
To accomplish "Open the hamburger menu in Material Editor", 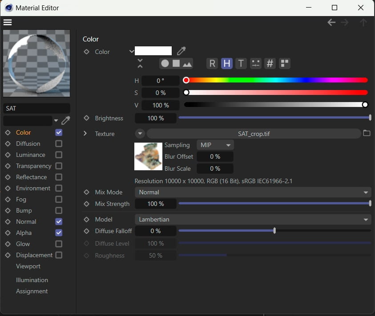I will 8,22.
